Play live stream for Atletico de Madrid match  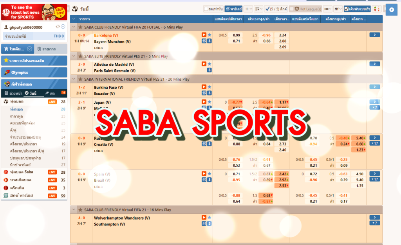(204, 64)
